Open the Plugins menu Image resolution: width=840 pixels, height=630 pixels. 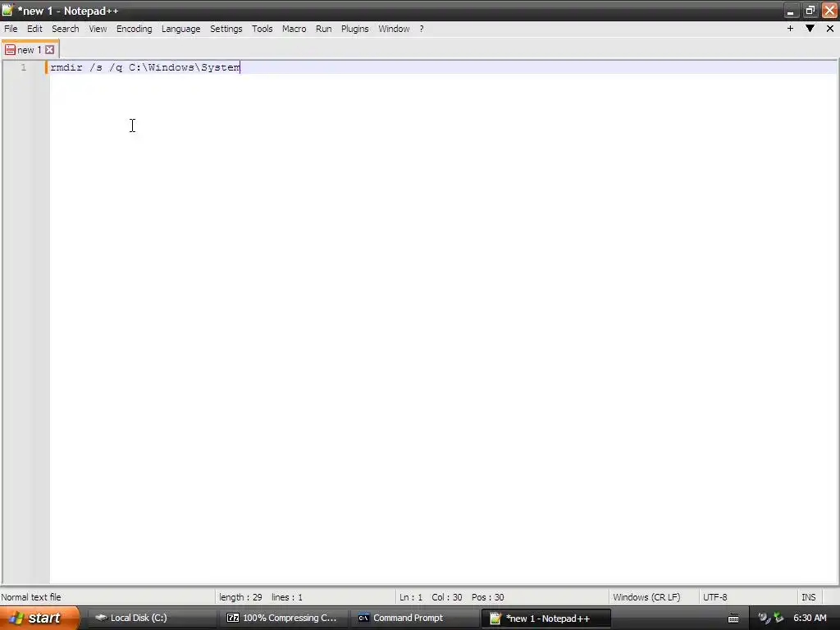(x=354, y=29)
